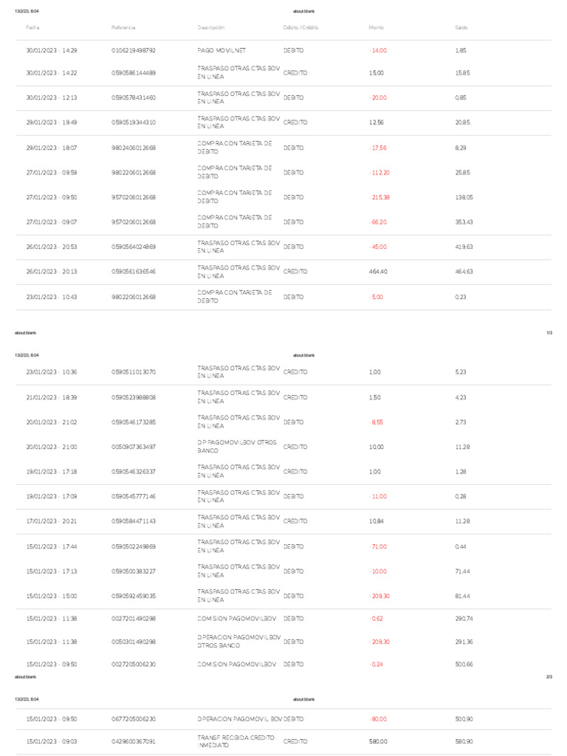Select the 1/3 page number
This screenshot has width=567, height=756.
[x=549, y=333]
